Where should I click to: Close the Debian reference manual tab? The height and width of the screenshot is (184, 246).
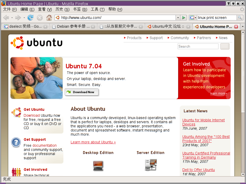pos(93,27)
